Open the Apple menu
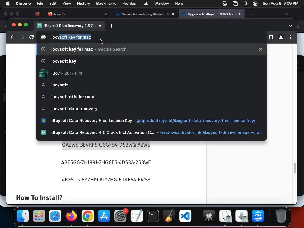This screenshot has height=228, width=304. [8, 3]
